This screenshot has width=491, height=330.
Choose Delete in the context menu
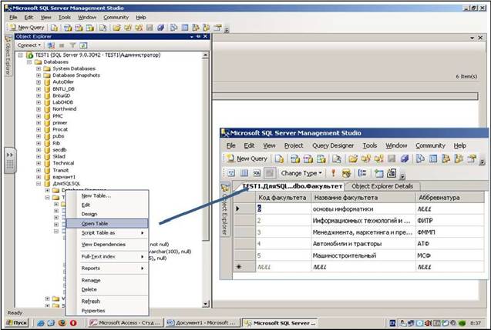pyautogui.click(x=107, y=289)
